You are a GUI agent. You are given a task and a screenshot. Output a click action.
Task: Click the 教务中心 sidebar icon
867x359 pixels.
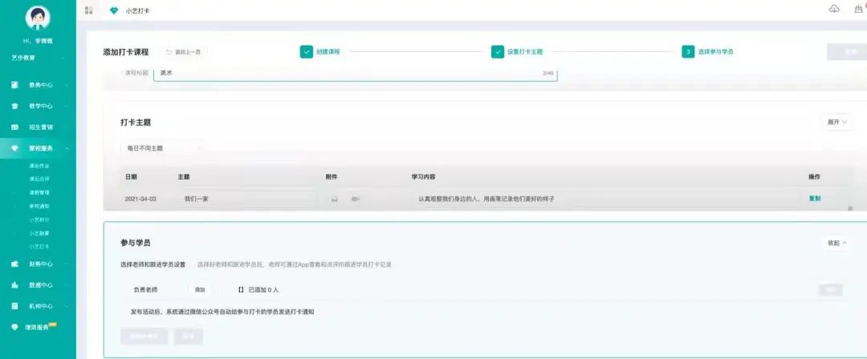15,84
